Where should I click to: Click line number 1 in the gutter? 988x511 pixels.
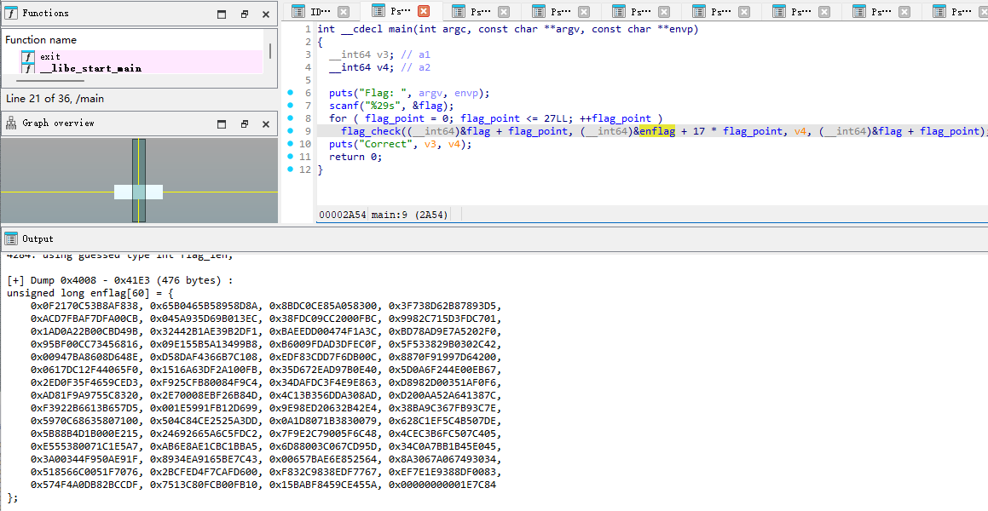click(x=308, y=29)
